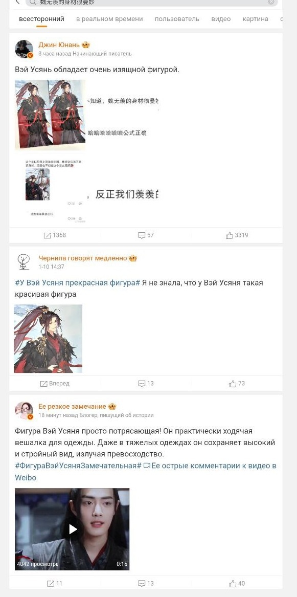Viewport: 297px width, 597px height.
Task: Click the back arrow beside search bar
Action: point(17,2)
